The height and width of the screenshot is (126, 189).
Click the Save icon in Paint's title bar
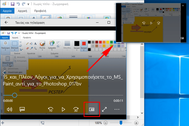13,4
